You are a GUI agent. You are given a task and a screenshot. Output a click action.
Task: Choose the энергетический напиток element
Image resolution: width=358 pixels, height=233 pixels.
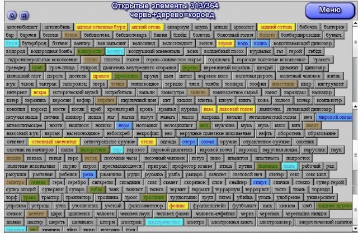point(325,222)
